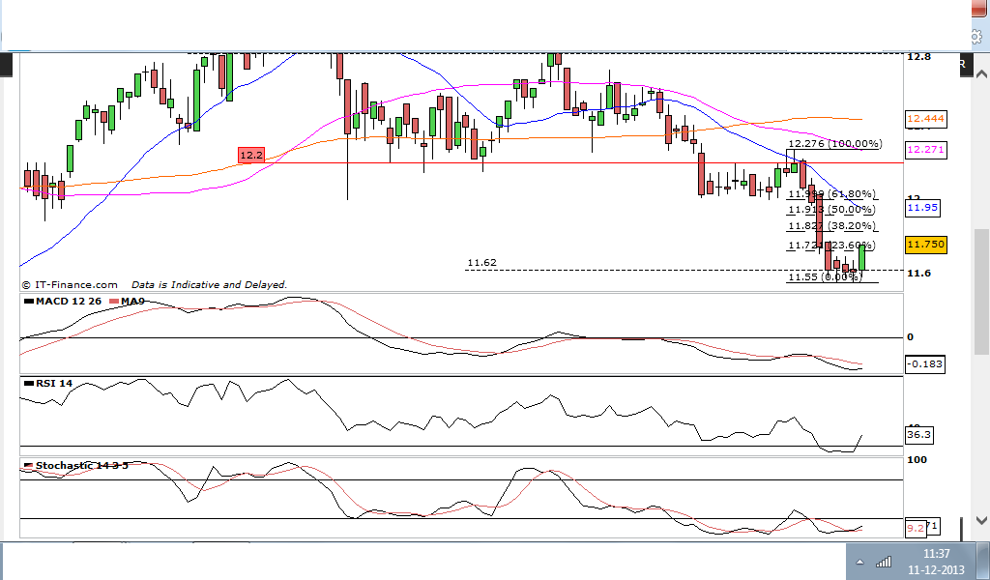Click the page scroll down chevron
The height and width of the screenshot is (580, 990).
click(981, 521)
